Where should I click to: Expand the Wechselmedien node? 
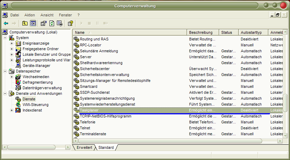[12, 77]
